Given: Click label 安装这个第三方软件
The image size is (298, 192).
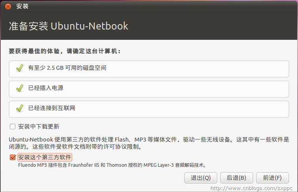Looking at the screenshot, I should [x=45, y=157].
